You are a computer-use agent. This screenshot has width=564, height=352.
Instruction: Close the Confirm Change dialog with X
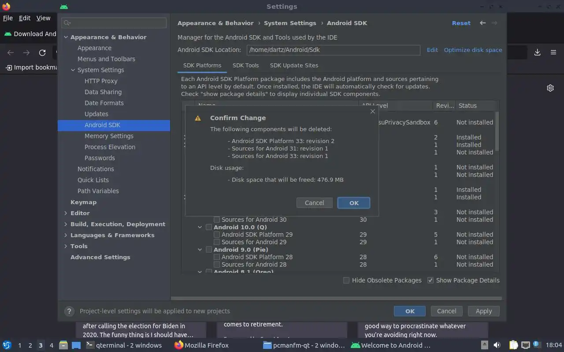(x=373, y=111)
